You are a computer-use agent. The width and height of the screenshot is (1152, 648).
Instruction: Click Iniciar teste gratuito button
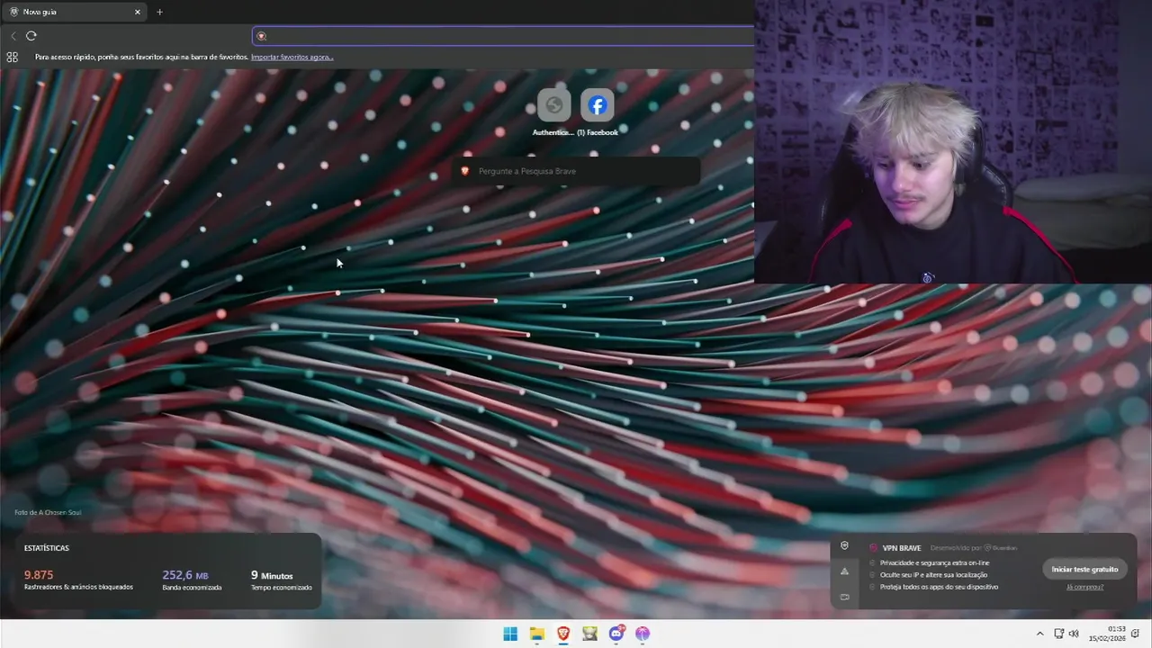1084,569
